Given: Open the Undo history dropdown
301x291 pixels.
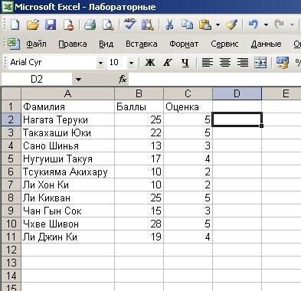Looking at the screenshot, I should 266,25.
